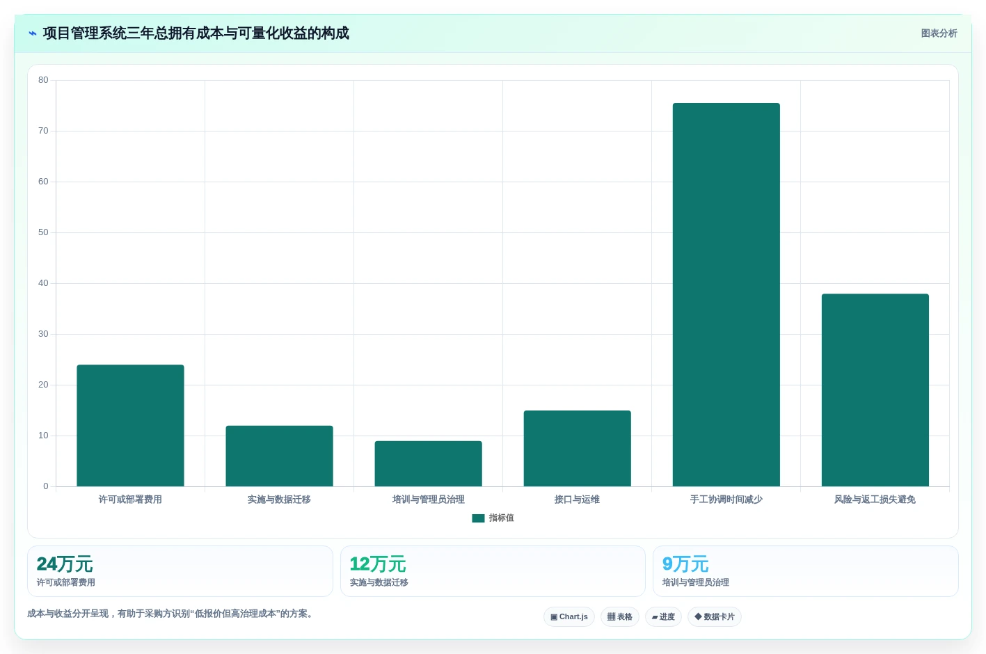This screenshot has height=654, width=986.
Task: Click the x-axis label 许可或部署费用
Action: (x=130, y=500)
